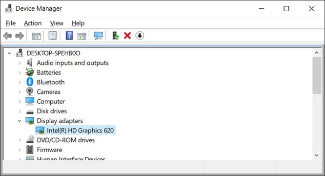Collapse the Display adapters category
This screenshot has height=176, width=325.
click(20, 121)
